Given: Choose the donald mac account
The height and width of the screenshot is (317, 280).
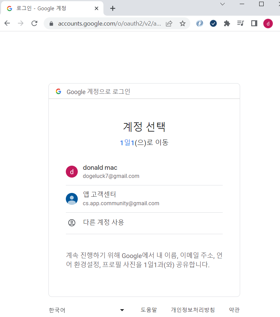Looking at the screenshot, I should 144,172.
